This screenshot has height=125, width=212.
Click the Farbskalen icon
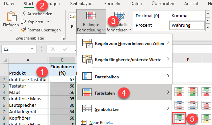pos(87,92)
